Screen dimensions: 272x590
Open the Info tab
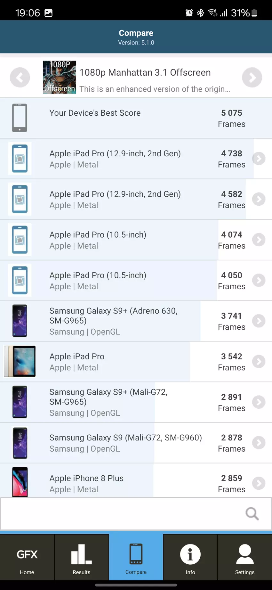[190, 557]
